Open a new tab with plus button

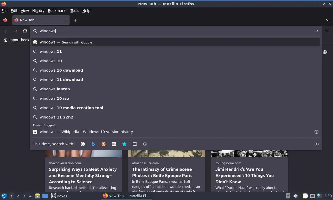(x=75, y=20)
